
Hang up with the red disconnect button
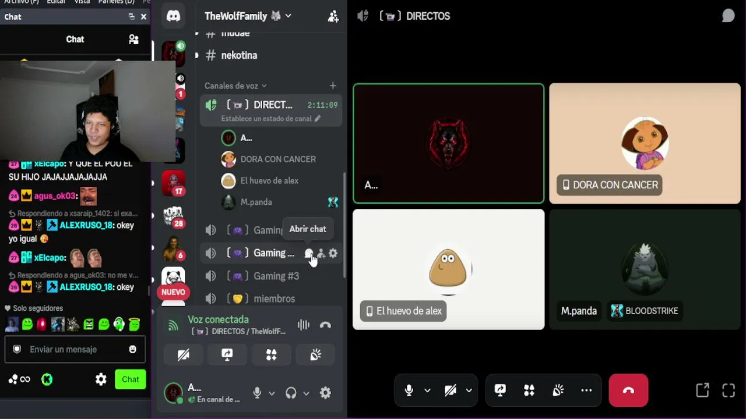(628, 390)
